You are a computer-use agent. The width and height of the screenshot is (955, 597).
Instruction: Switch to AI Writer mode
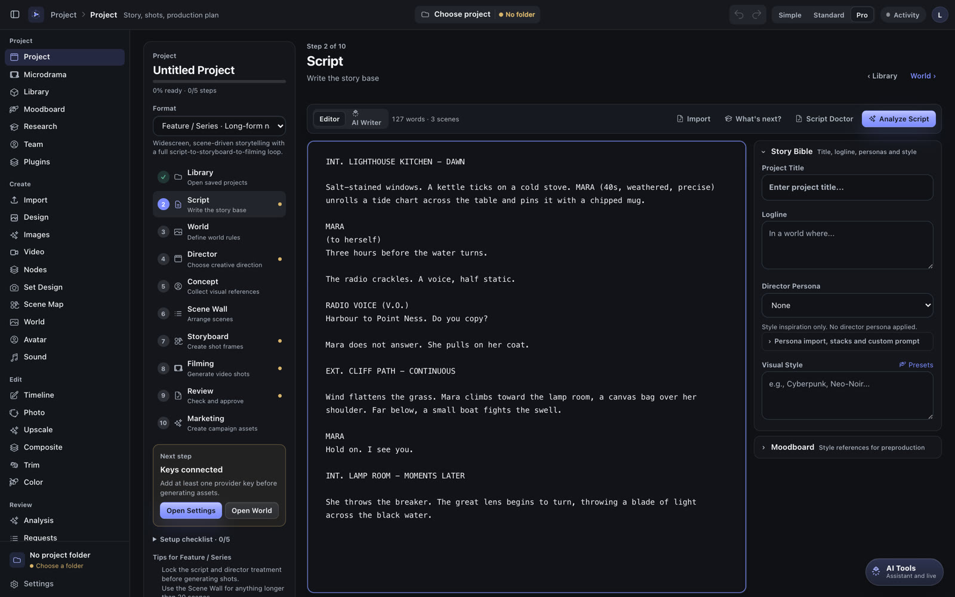(366, 119)
